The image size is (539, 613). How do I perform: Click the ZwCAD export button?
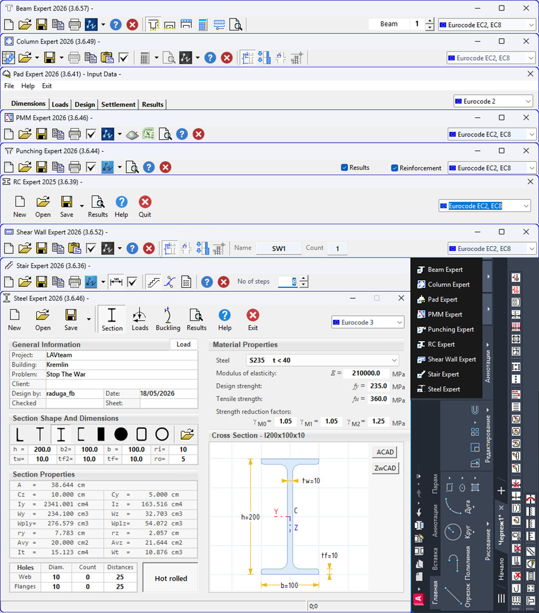click(x=385, y=468)
